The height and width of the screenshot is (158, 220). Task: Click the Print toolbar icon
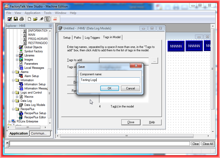22,19
